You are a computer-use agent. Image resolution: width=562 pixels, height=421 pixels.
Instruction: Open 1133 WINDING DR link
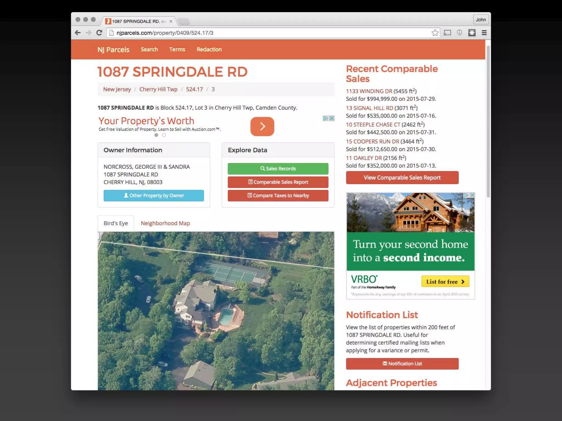tap(369, 91)
